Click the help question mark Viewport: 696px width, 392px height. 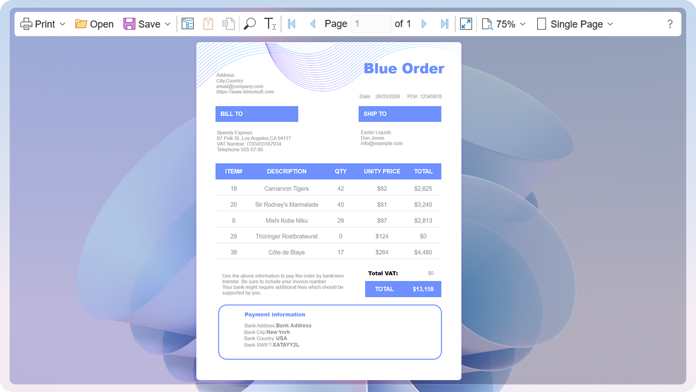[x=670, y=24]
